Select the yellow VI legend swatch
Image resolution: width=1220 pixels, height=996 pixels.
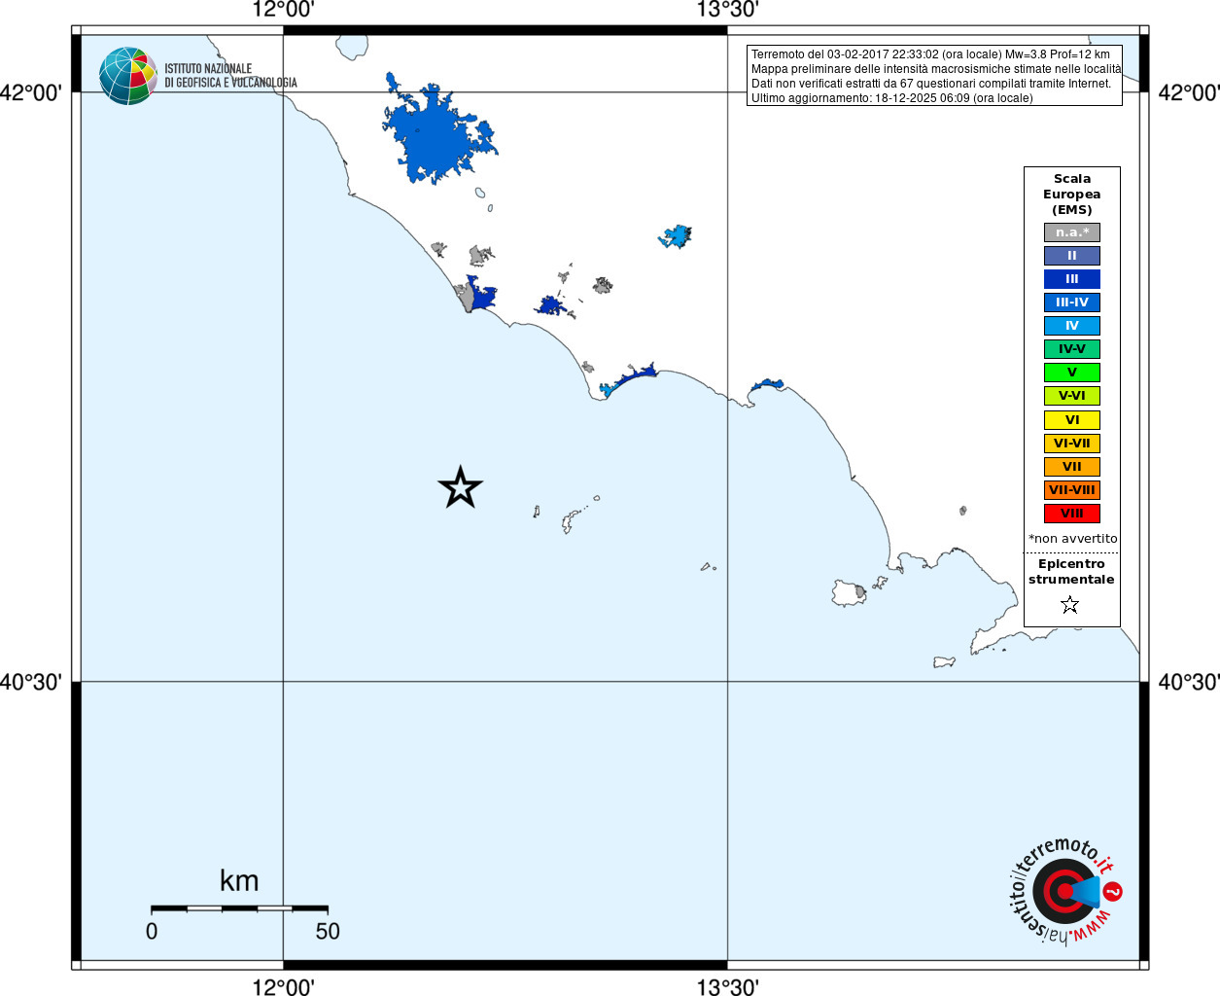pyautogui.click(x=1072, y=420)
